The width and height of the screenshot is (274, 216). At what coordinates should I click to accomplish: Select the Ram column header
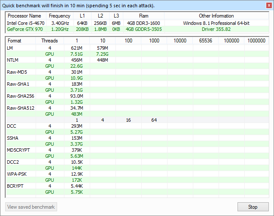click(x=143, y=16)
